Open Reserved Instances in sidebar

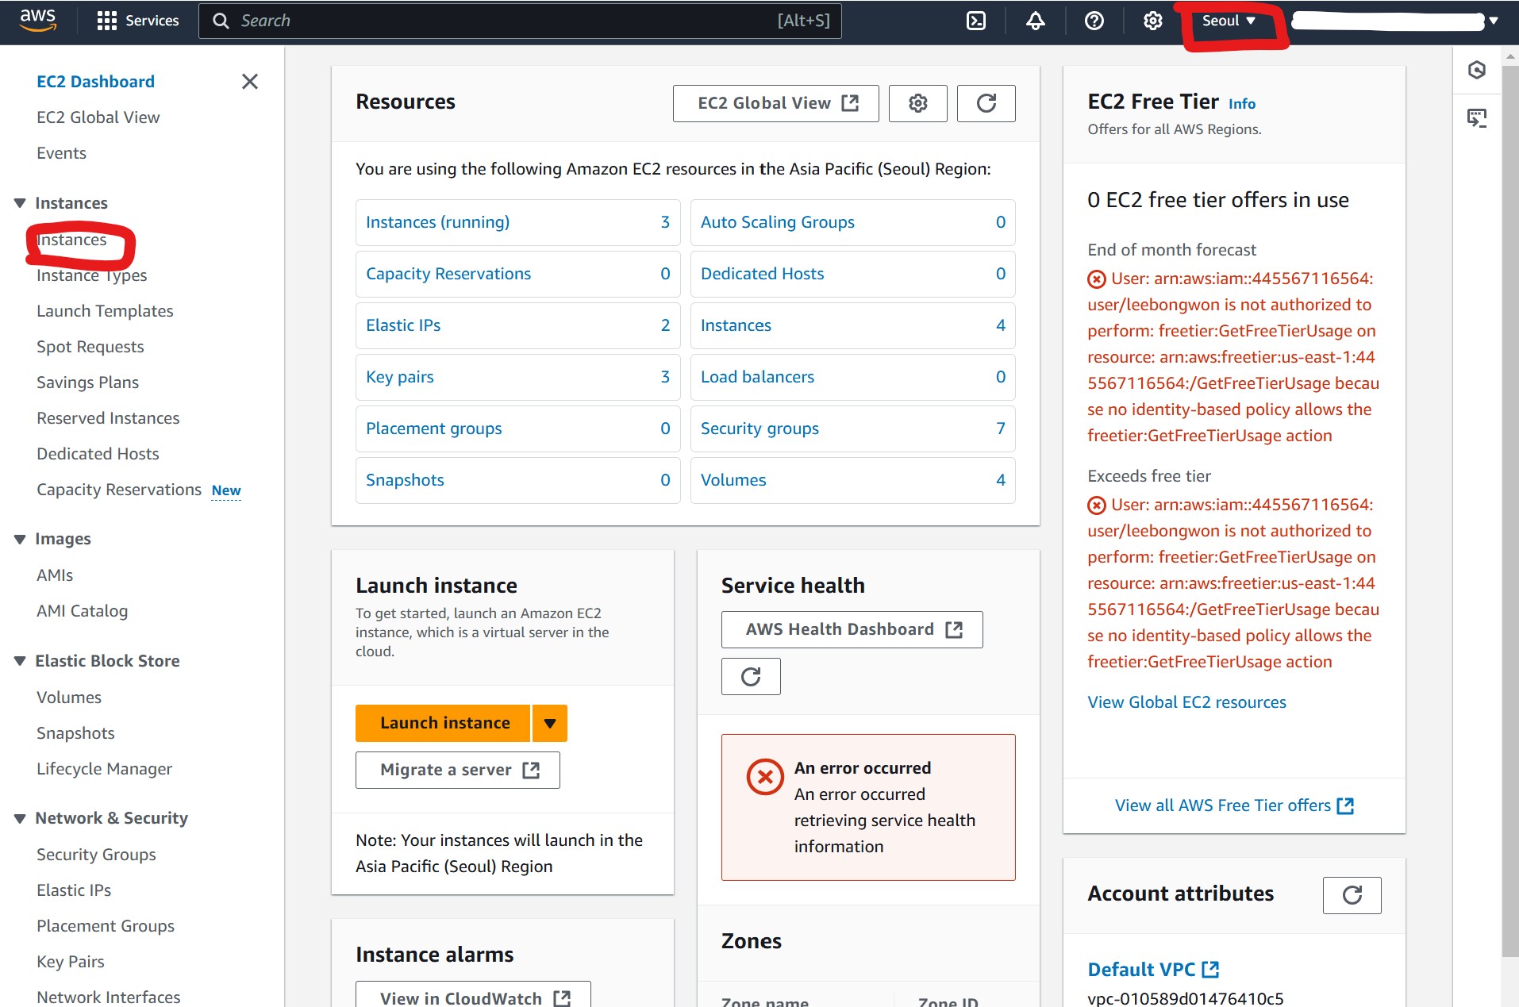pyautogui.click(x=108, y=418)
